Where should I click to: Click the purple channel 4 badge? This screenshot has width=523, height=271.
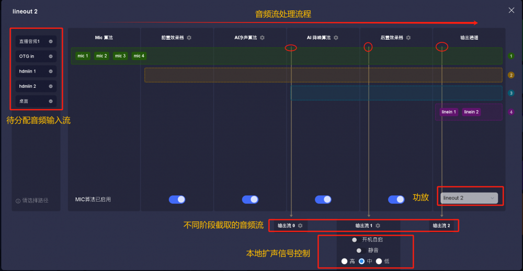(511, 112)
